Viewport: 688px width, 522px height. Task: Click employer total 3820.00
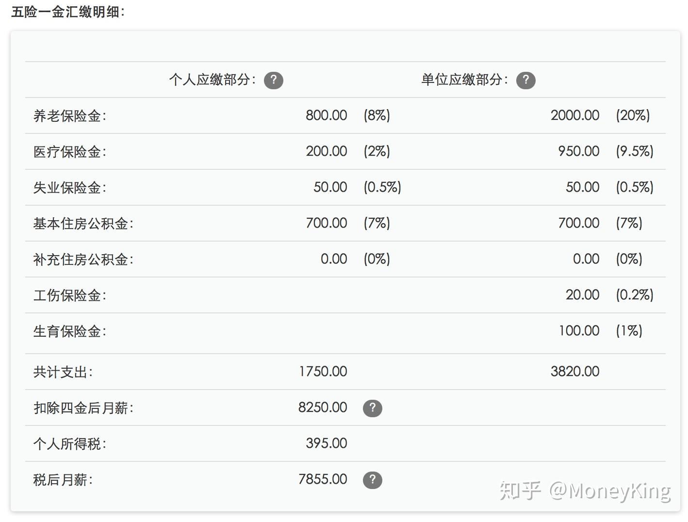pyautogui.click(x=574, y=372)
